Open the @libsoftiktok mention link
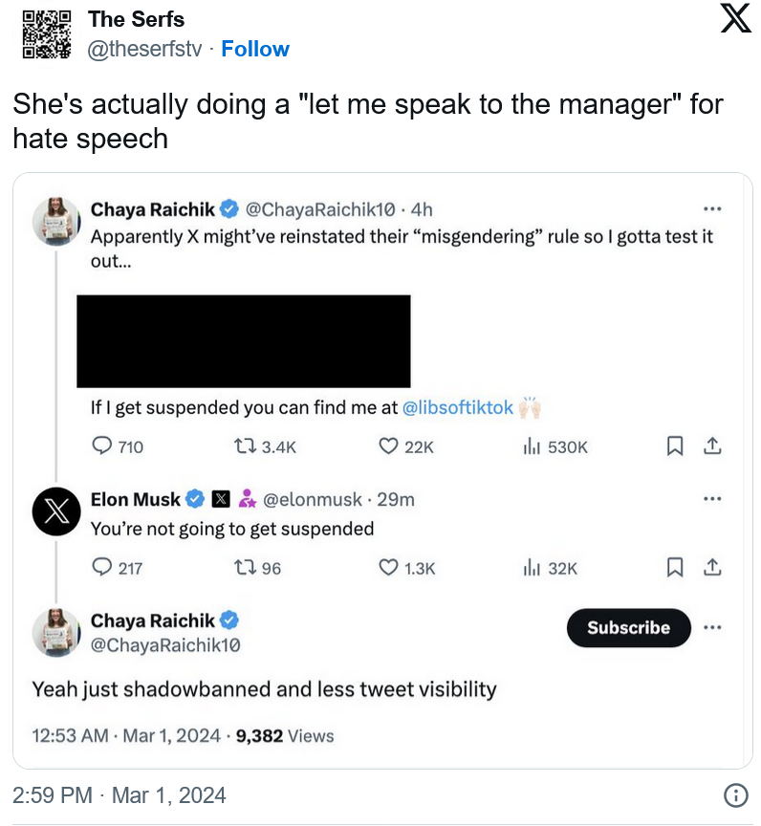761x826 pixels. pos(457,407)
